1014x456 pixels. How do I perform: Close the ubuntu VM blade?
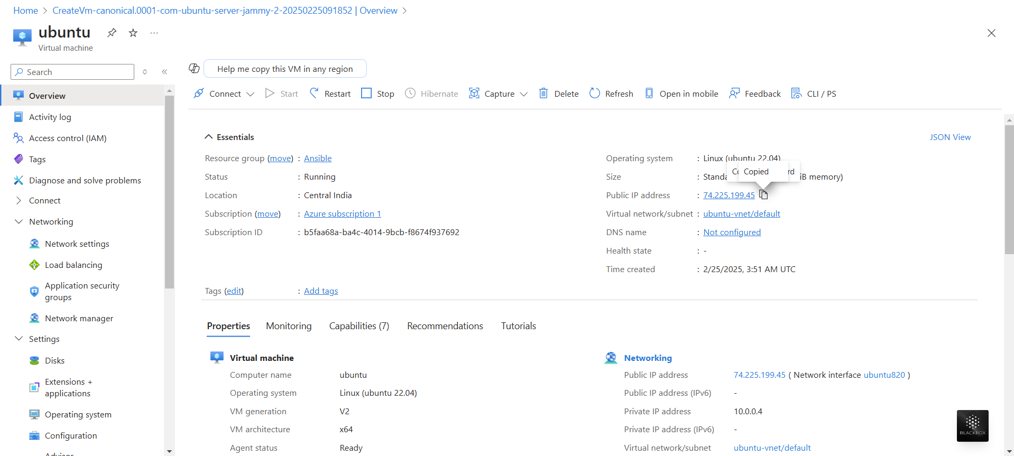pos(991,33)
